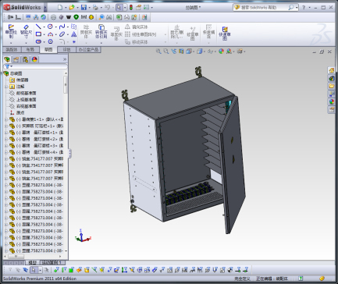This screenshot has height=284, width=338.
Task: Expand the first 754177.007 component node
Action: [6, 159]
